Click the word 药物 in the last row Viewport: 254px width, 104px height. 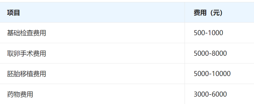pyautogui.click(x=14, y=94)
